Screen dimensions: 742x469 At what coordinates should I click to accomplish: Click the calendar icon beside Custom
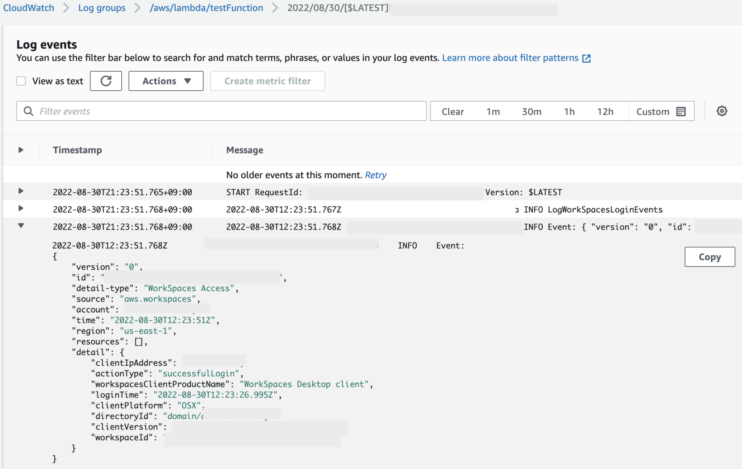(x=681, y=111)
